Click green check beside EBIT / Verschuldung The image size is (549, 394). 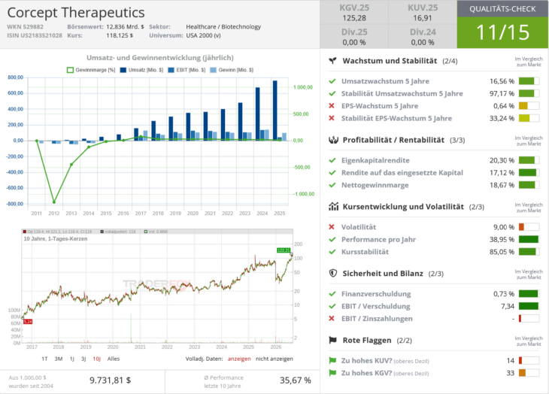coord(332,306)
